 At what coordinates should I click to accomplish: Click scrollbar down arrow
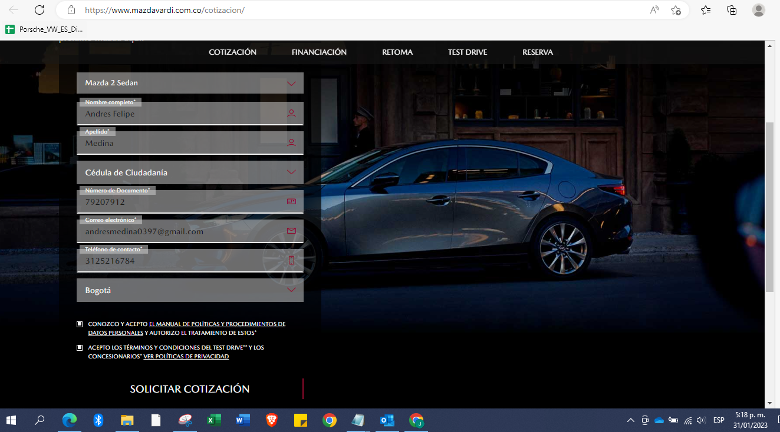point(769,403)
